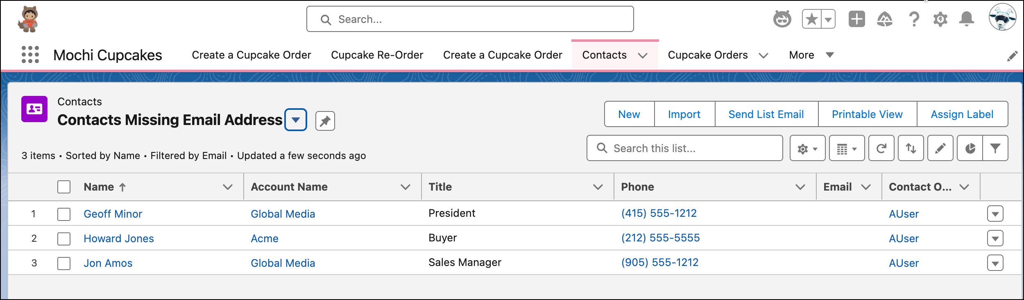Open the Setup gear icon

[940, 19]
